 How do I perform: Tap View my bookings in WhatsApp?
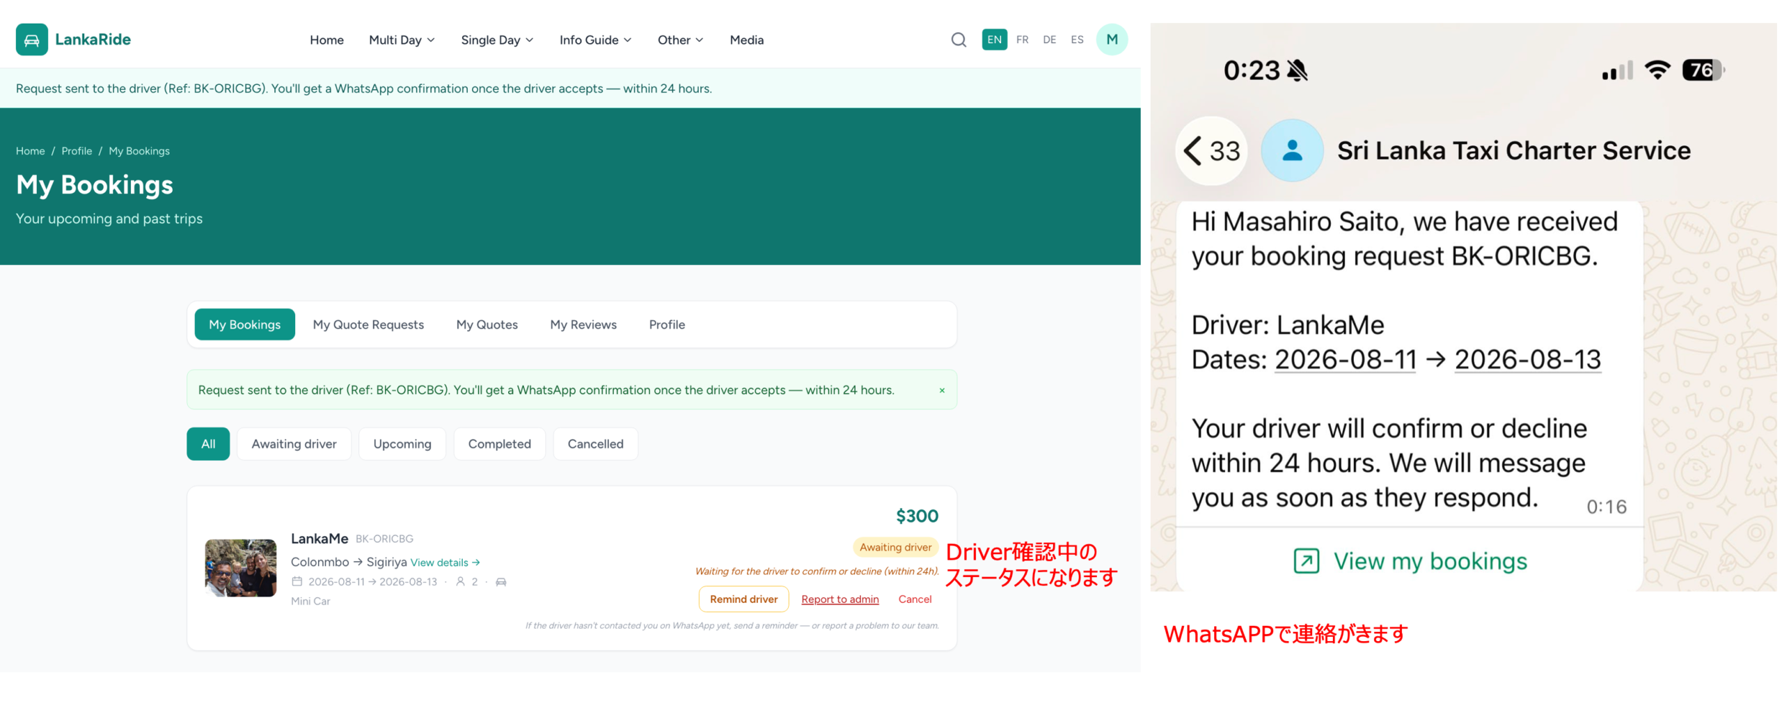[x=1430, y=561]
